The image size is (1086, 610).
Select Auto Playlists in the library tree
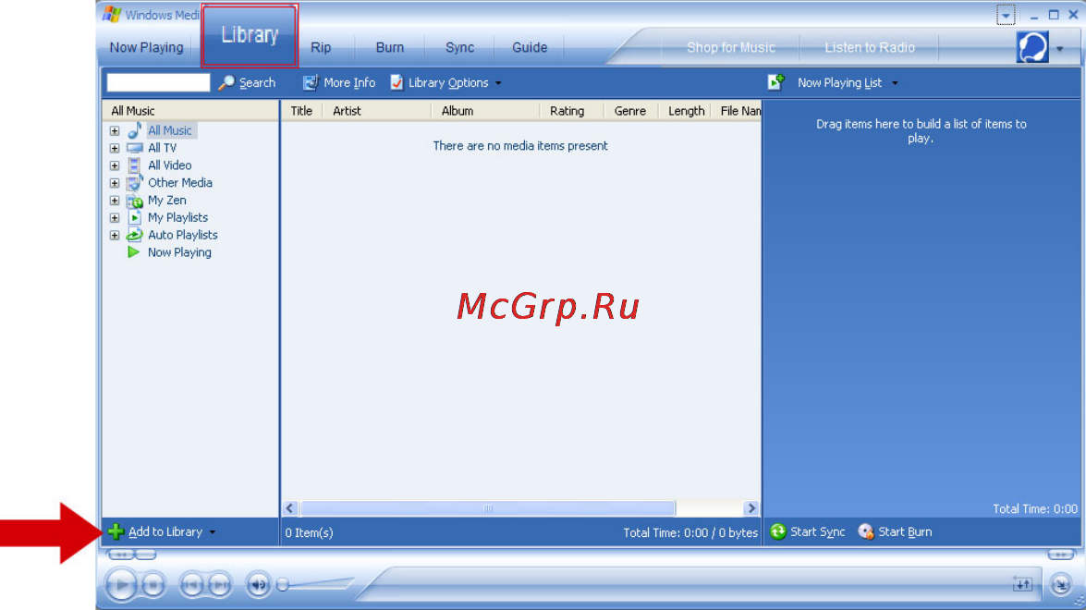tap(182, 235)
